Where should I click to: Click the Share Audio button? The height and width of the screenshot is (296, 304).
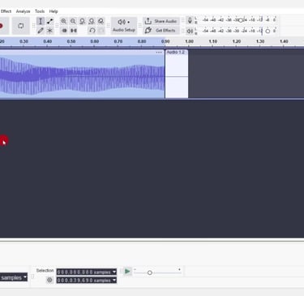pos(161,21)
